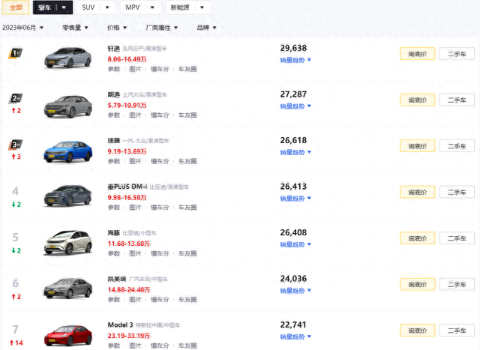This screenshot has height=350, width=480.
Task: Click 询底价 for 秦PLUS DM-i
Action: point(417,192)
